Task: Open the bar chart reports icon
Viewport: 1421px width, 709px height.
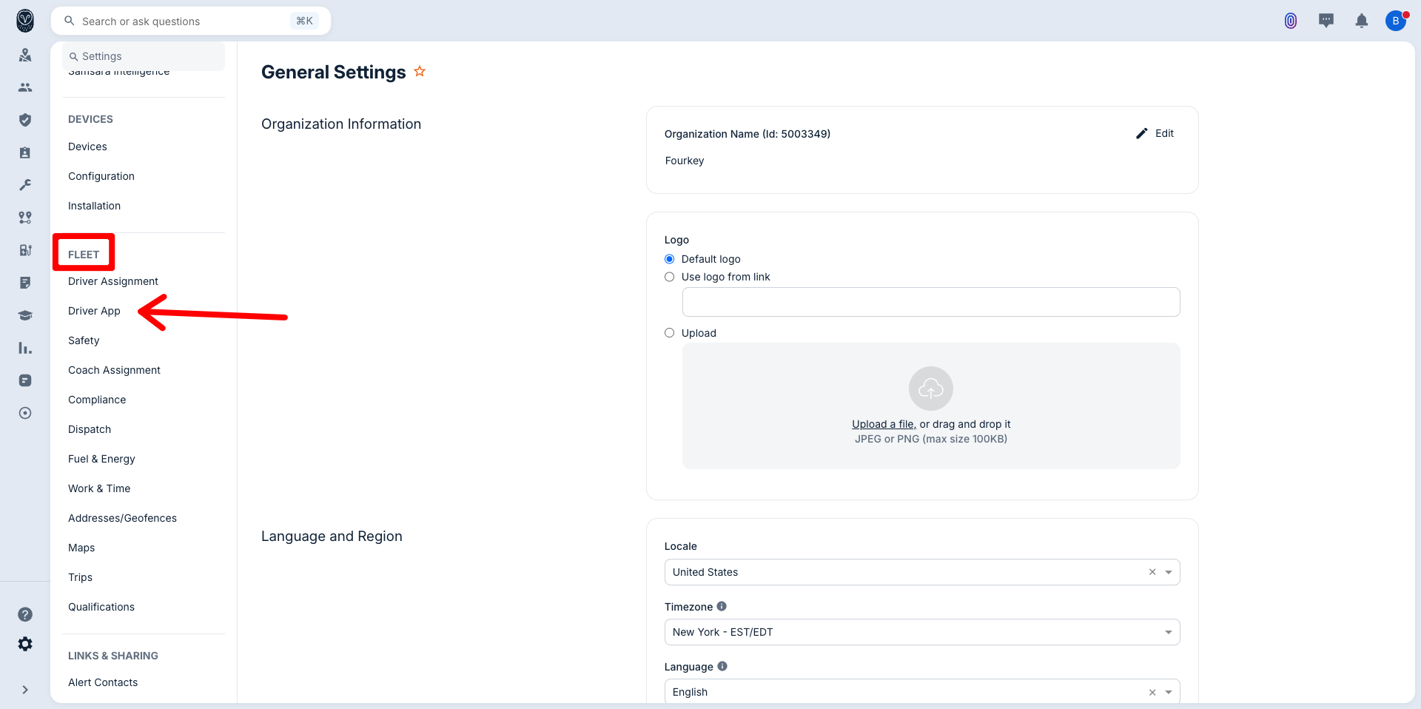Action: point(25,348)
